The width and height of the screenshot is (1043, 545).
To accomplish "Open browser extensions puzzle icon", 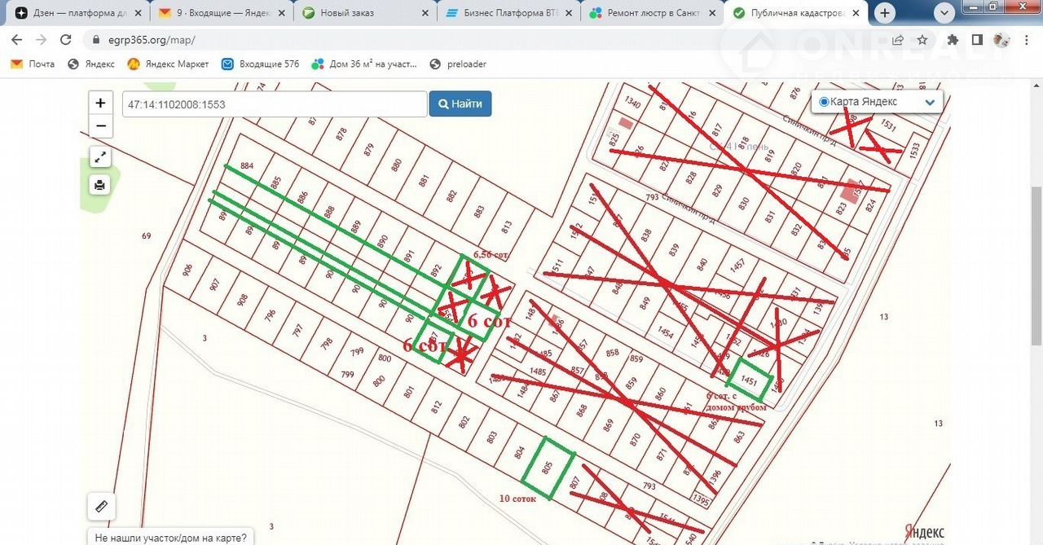I will point(952,40).
